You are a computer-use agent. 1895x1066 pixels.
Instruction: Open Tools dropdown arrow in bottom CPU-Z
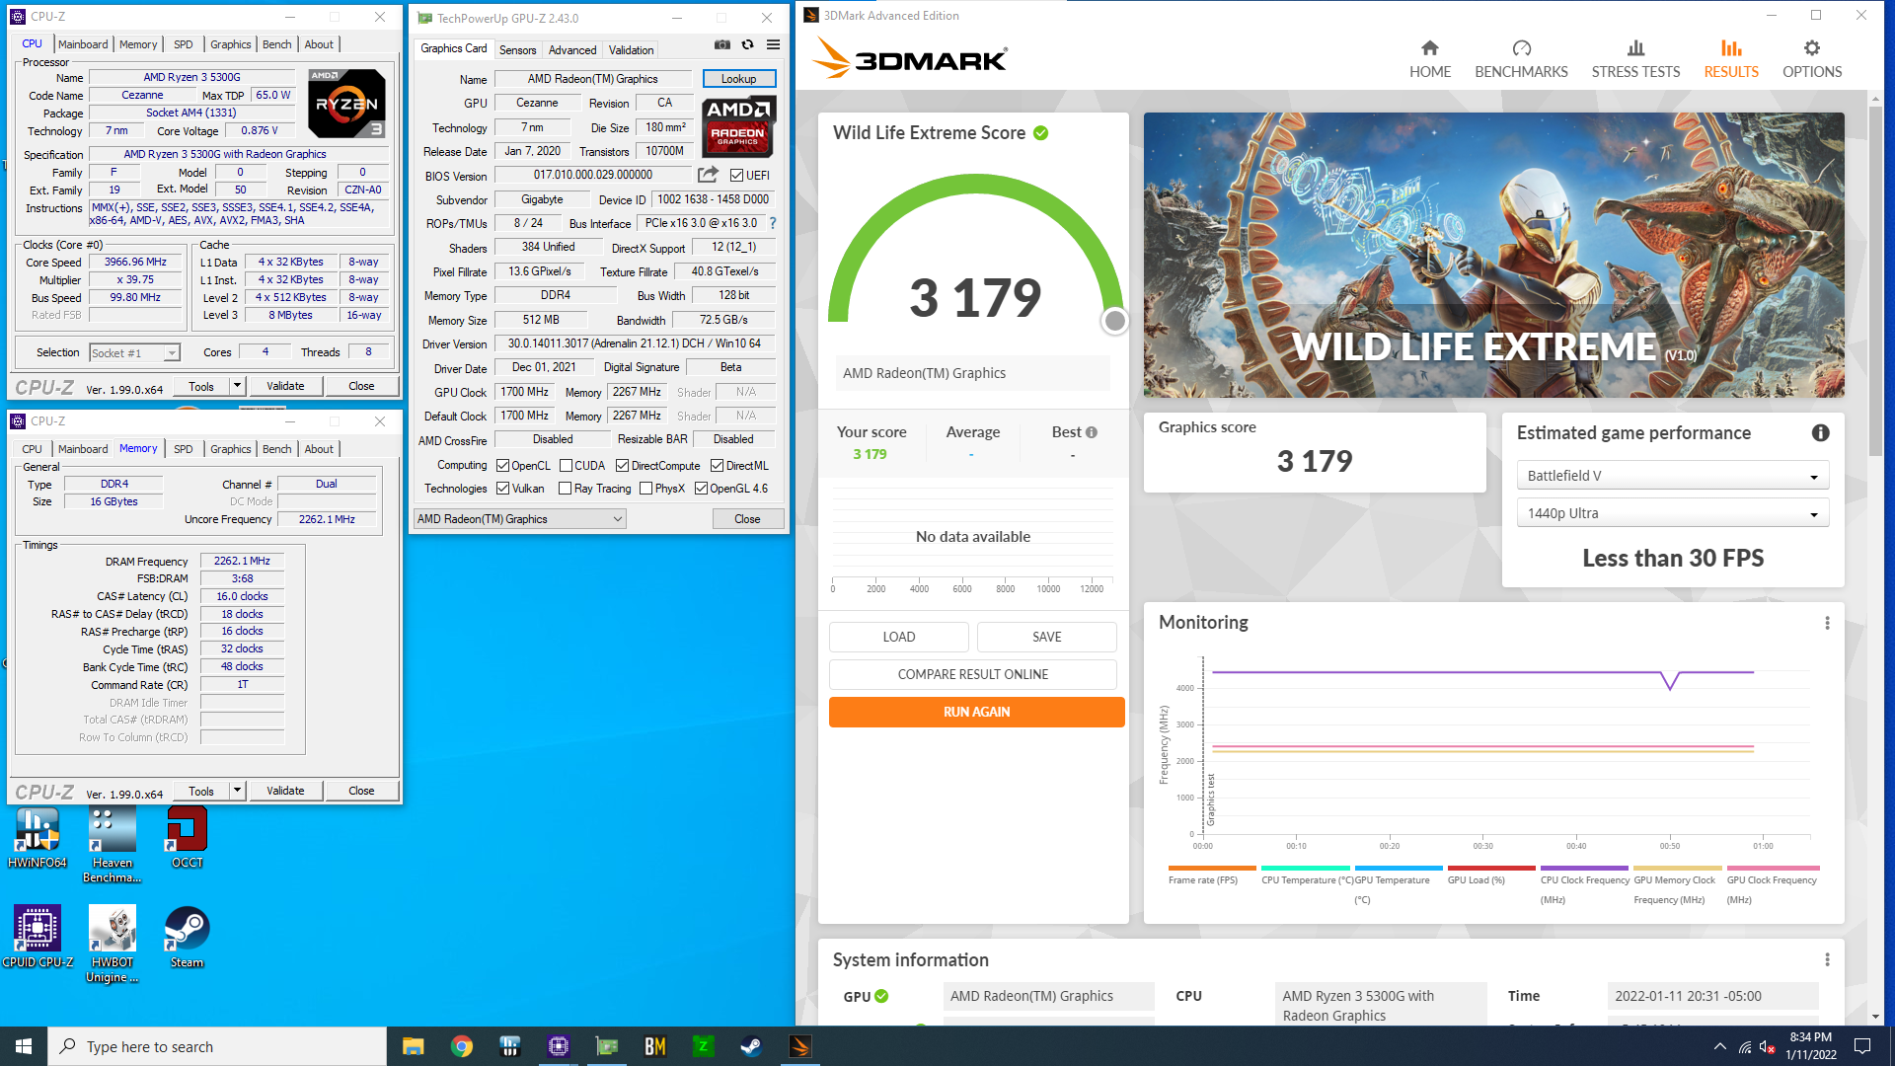[237, 791]
